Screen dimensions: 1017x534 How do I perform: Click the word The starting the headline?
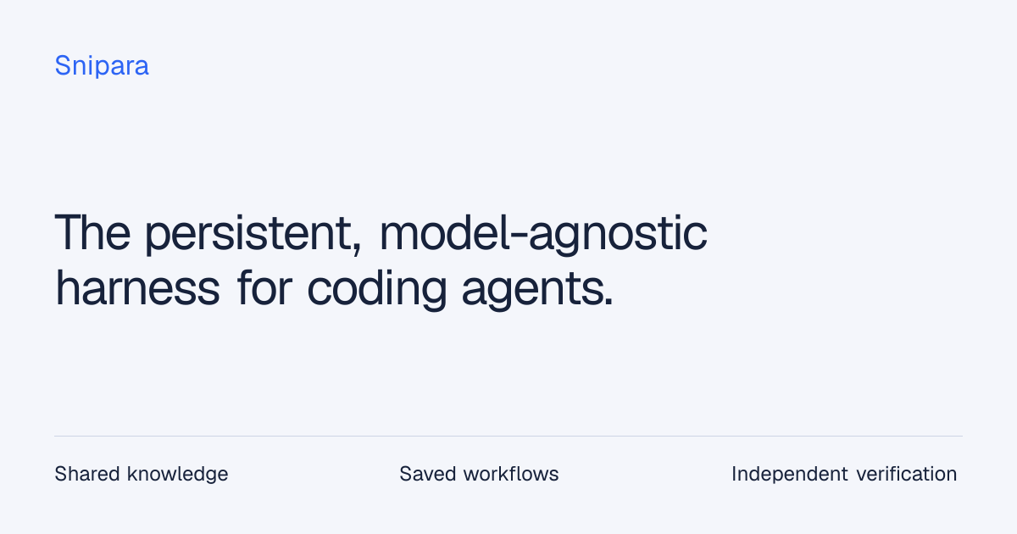(x=92, y=233)
